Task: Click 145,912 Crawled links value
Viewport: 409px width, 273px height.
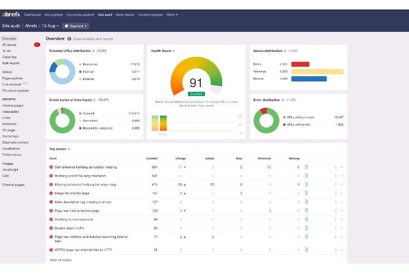Action: point(134,113)
